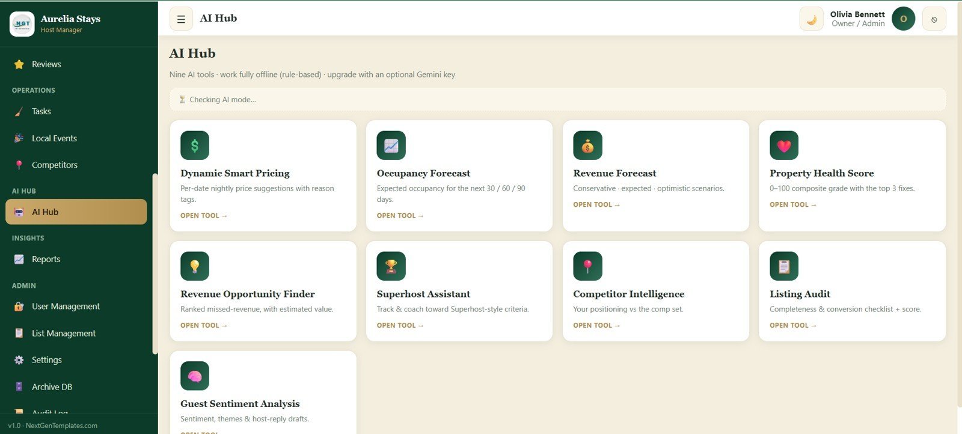Click the Guest Sentiment Analysis brain icon
This screenshot has height=434, width=962.
point(195,376)
